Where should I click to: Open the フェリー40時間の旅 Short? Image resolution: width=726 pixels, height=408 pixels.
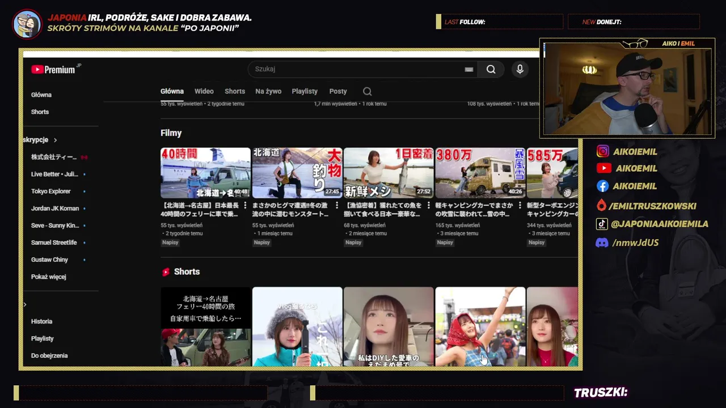point(205,326)
